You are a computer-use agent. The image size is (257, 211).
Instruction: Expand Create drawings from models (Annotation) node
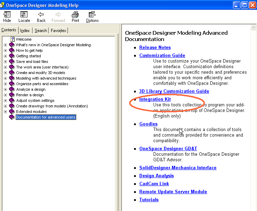coord(6,106)
